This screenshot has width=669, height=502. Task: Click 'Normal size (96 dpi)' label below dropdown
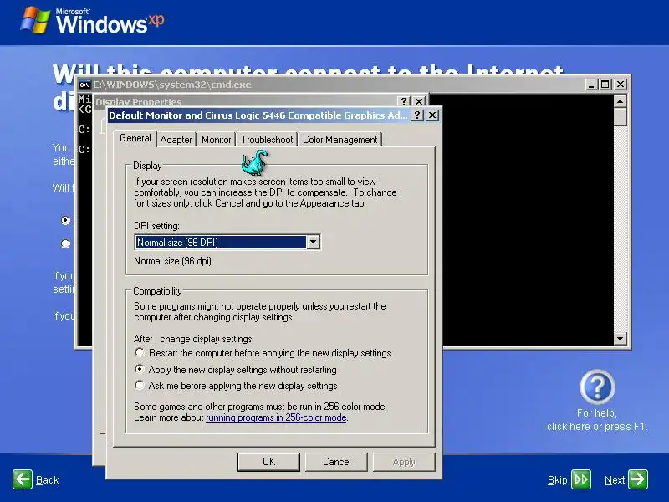[172, 261]
